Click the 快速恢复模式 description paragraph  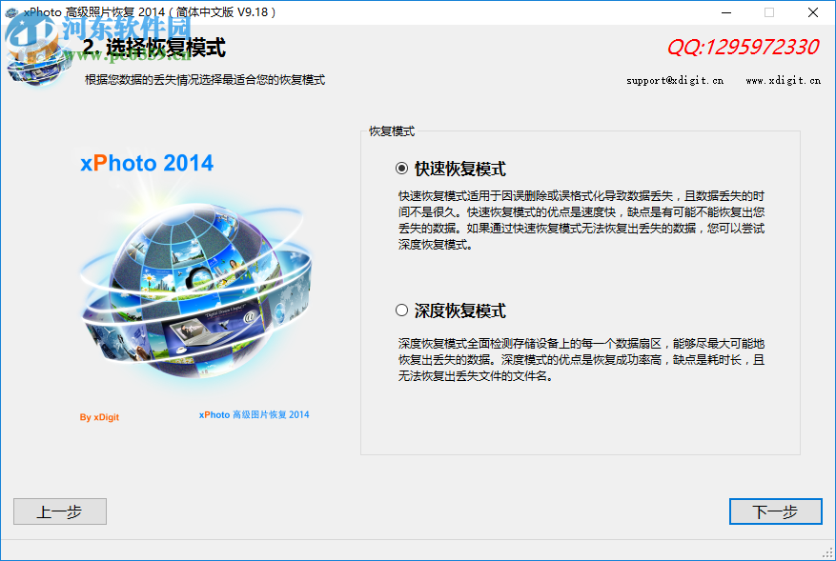(581, 220)
